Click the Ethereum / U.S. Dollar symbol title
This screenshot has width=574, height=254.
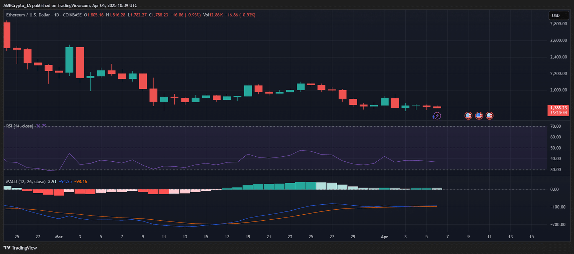point(28,15)
